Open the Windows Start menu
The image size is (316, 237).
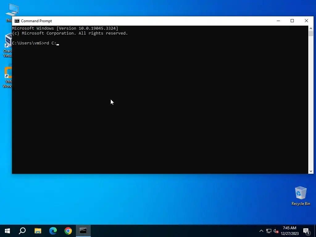click(x=7, y=231)
